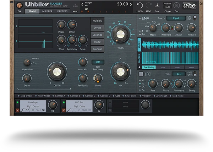Click the u-he logo
213x152 pixels.
(189, 5)
